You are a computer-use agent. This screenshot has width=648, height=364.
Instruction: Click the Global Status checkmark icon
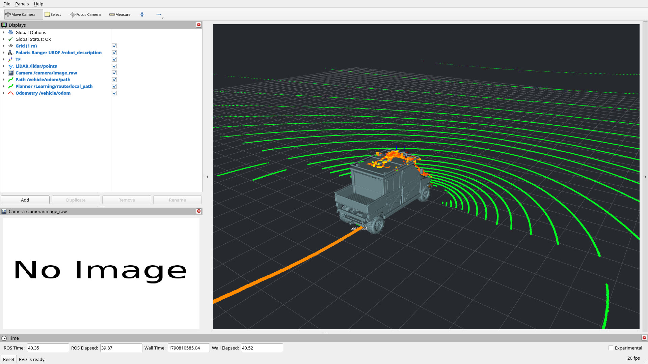point(11,39)
